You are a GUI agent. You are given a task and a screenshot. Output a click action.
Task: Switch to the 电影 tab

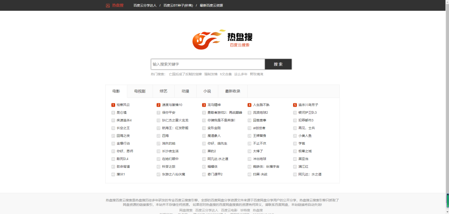point(116,91)
